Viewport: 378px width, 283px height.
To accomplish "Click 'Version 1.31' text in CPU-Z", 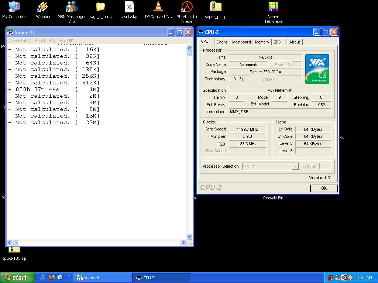I will pyautogui.click(x=320, y=178).
